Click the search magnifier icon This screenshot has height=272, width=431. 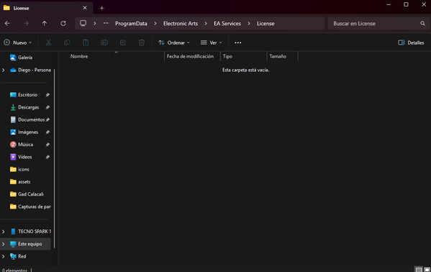click(x=422, y=23)
